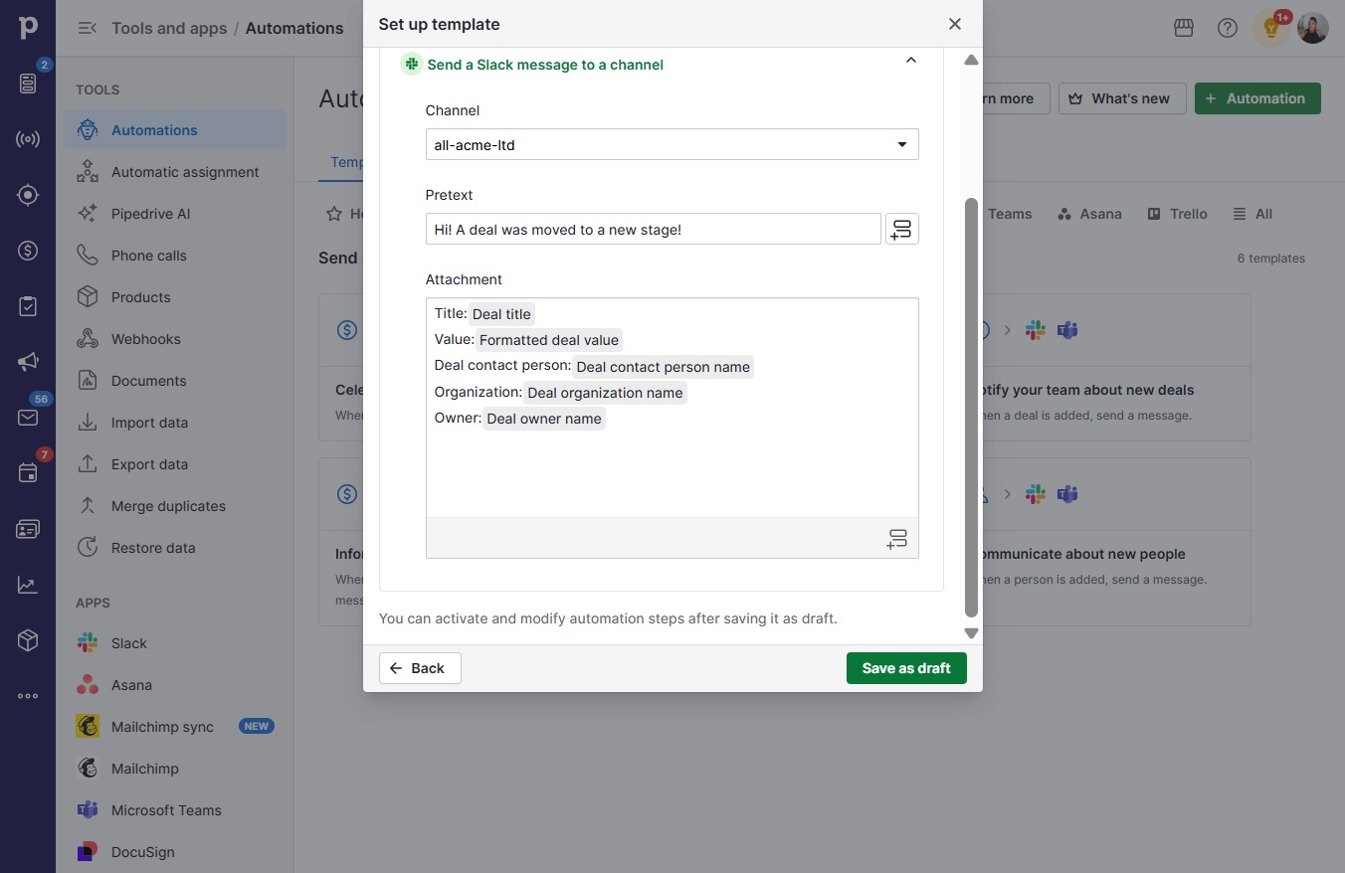Click Save as draft

(906, 668)
